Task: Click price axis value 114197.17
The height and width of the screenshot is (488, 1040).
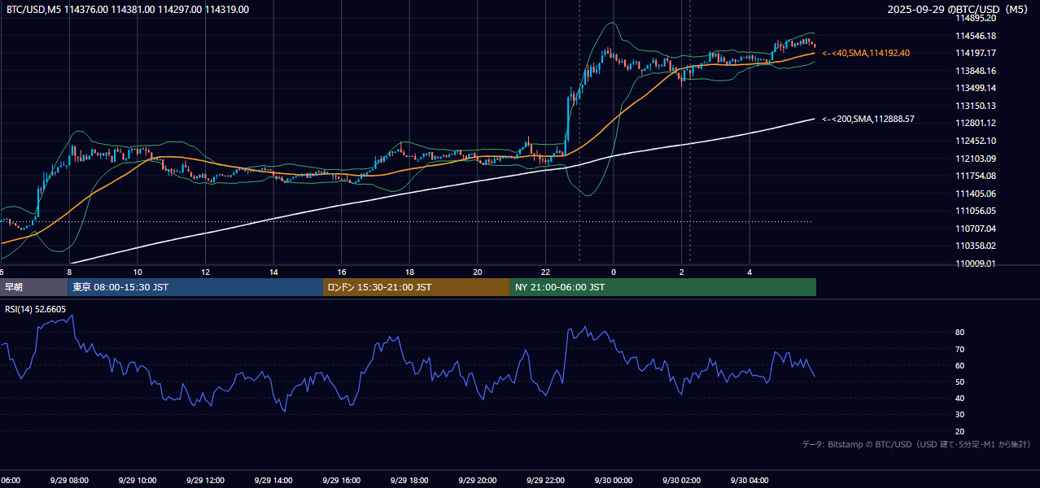Action: 977,53
